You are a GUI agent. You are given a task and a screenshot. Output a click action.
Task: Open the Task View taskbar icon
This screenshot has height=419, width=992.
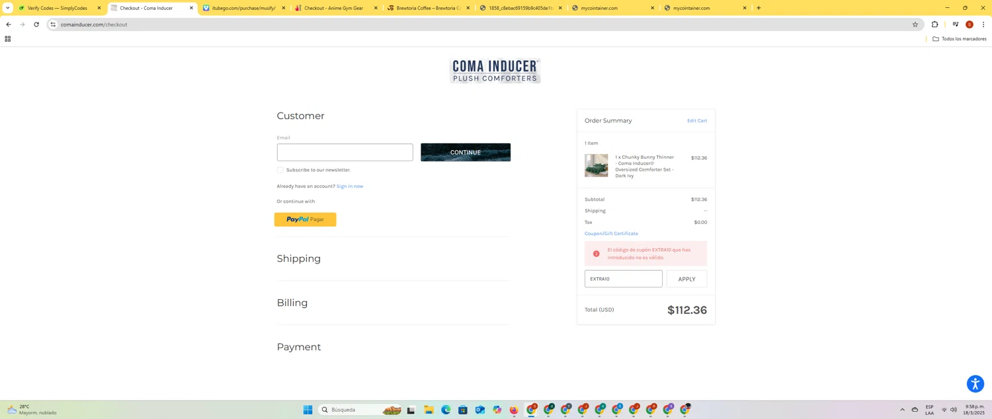pyautogui.click(x=411, y=410)
